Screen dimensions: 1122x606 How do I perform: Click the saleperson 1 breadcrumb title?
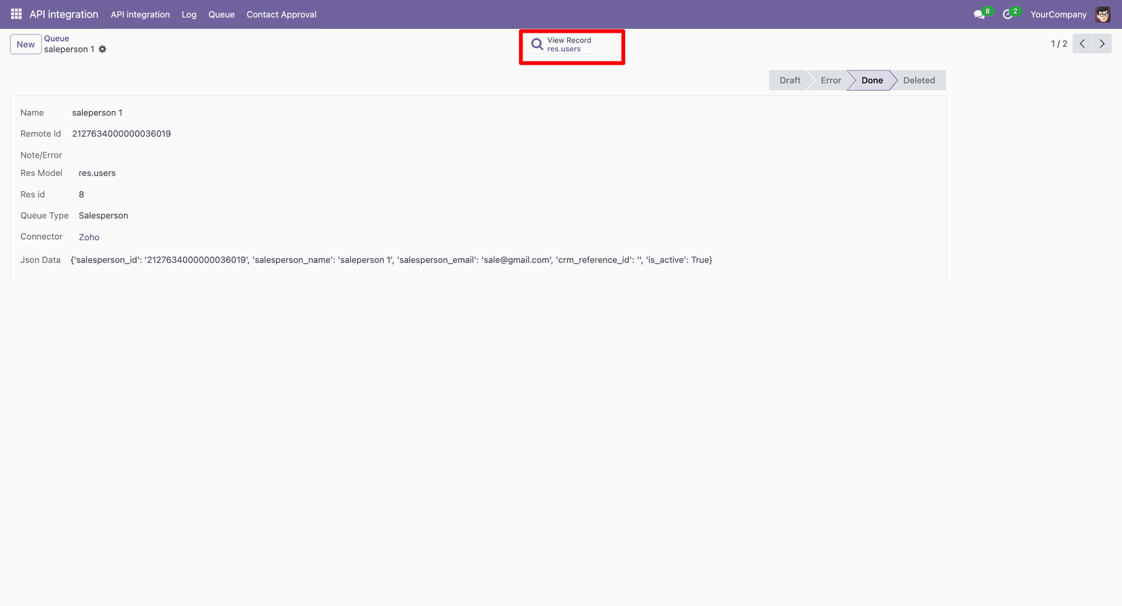pyautogui.click(x=69, y=49)
